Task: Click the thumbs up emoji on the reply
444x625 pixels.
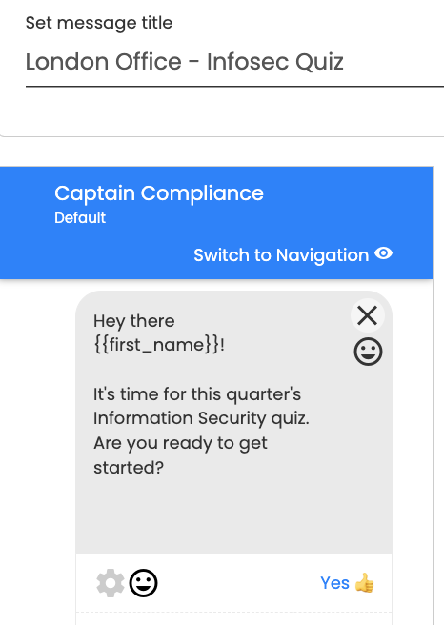Action: point(364,583)
